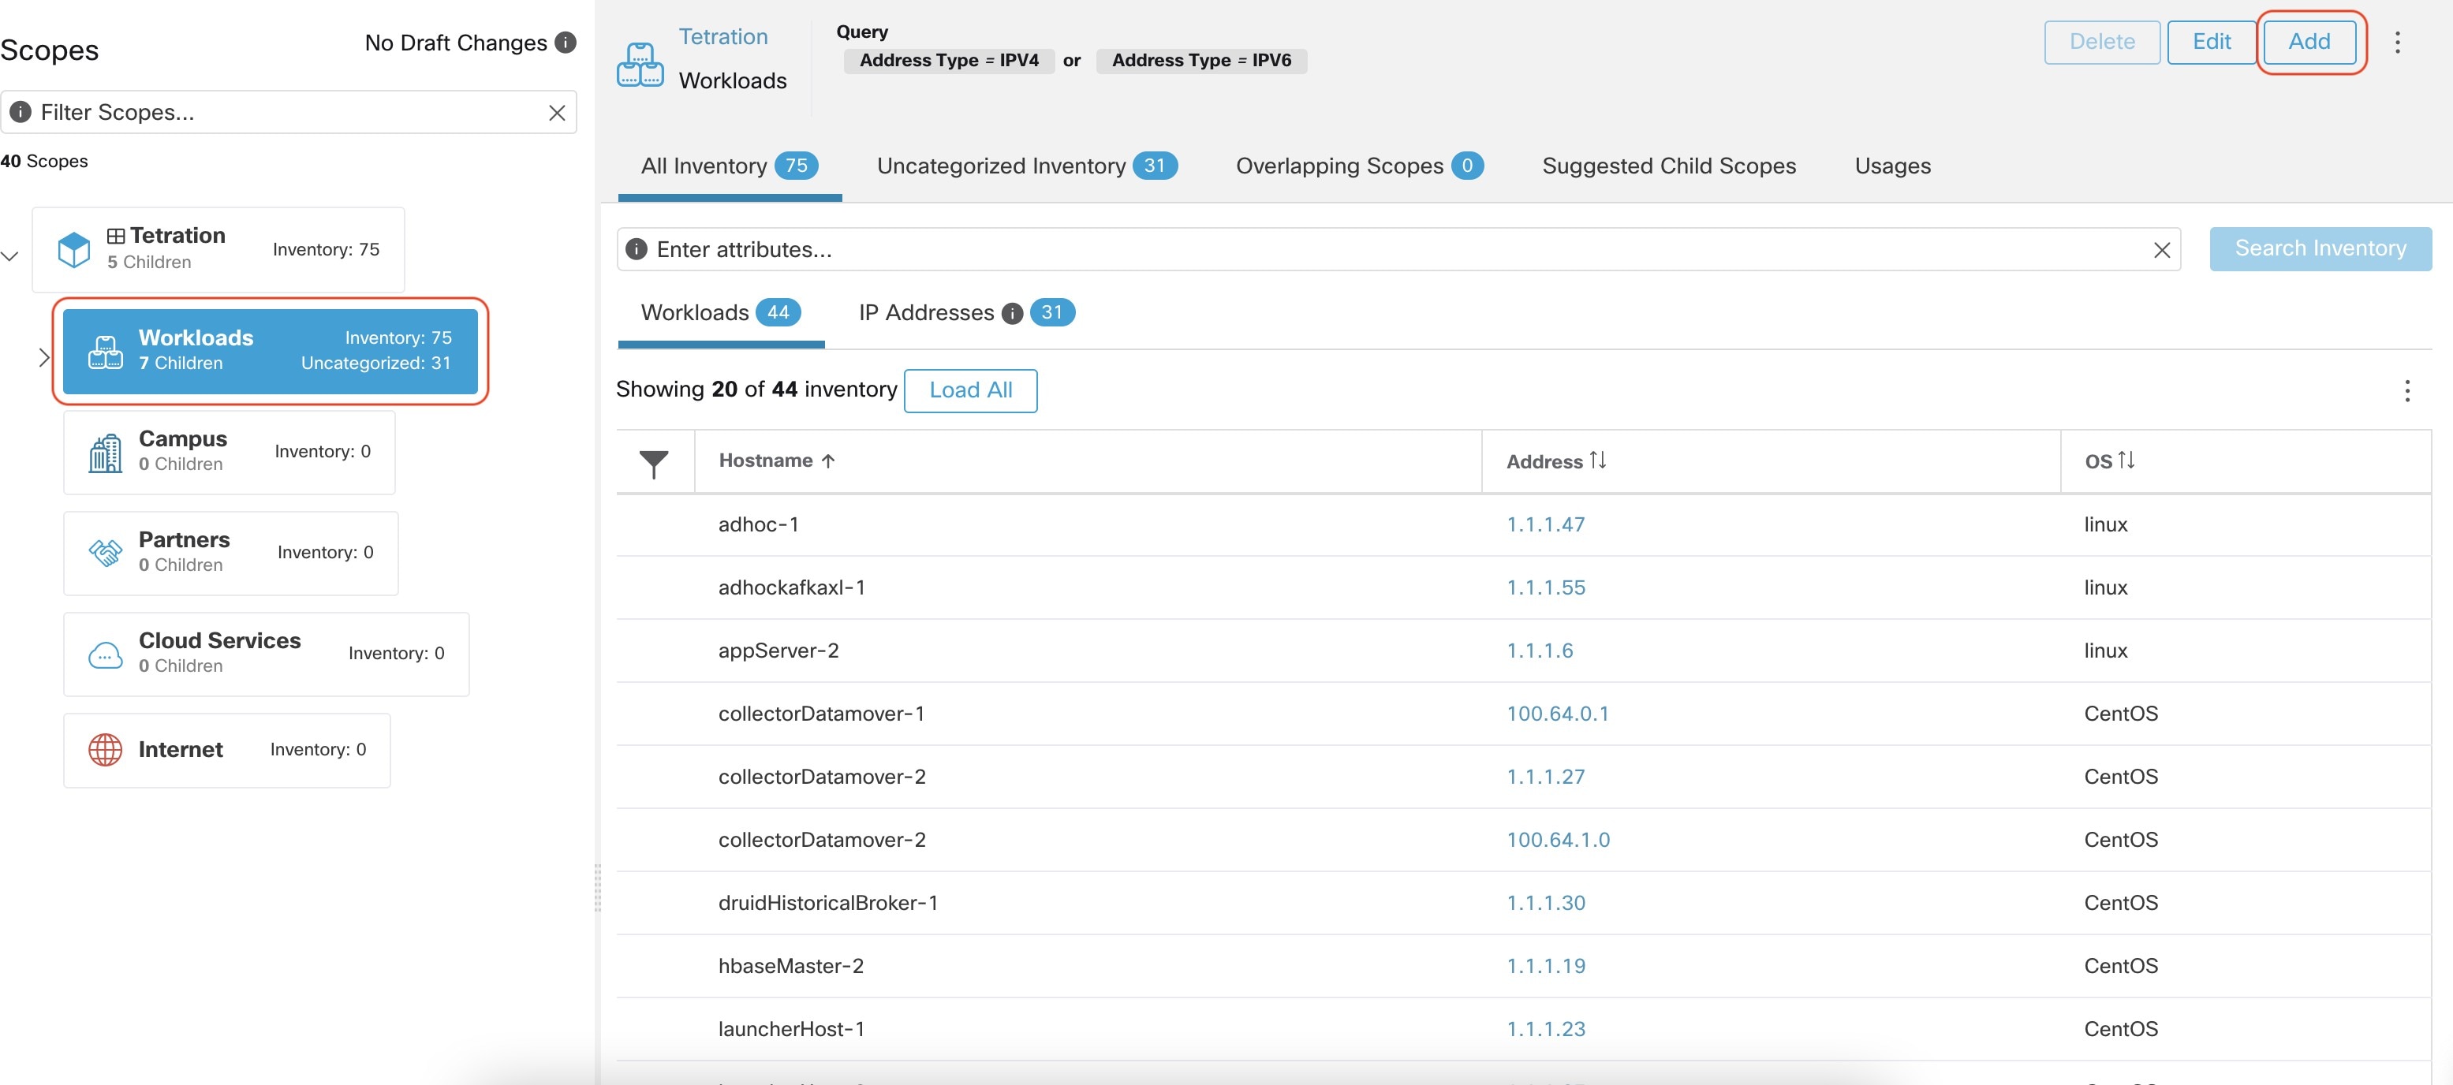Image resolution: width=2453 pixels, height=1085 pixels.
Task: Select the Cloud Services scope card
Action: [266, 654]
